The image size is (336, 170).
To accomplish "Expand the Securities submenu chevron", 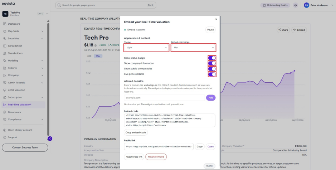I will [43, 39].
